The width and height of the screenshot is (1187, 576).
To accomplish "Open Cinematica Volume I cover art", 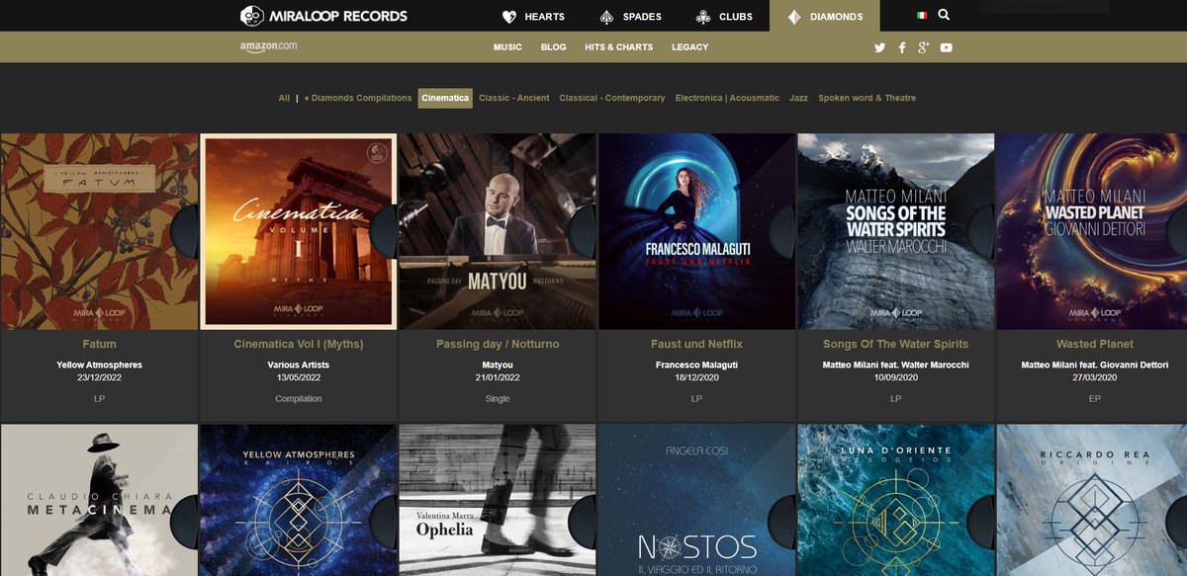I will 299,231.
